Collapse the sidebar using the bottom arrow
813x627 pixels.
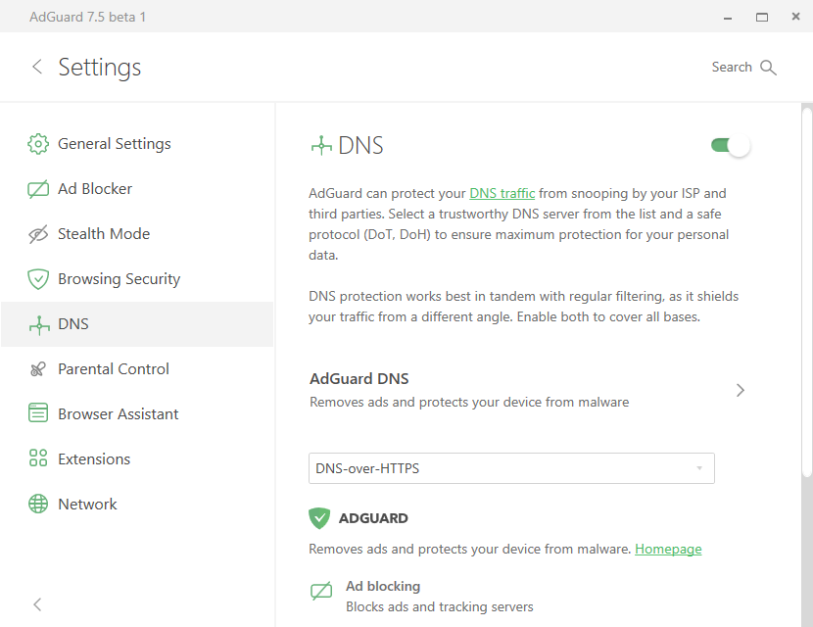click(37, 604)
